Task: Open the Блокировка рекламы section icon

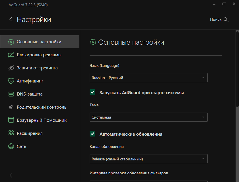Action: (11, 55)
